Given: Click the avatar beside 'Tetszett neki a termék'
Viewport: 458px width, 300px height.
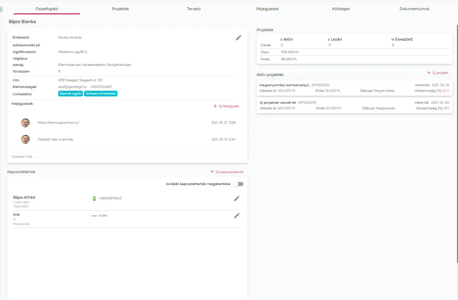Looking at the screenshot, I should pyautogui.click(x=25, y=139).
